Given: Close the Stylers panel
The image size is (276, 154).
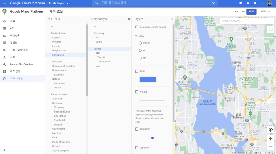Looking at the screenshot, I should point(172,19).
